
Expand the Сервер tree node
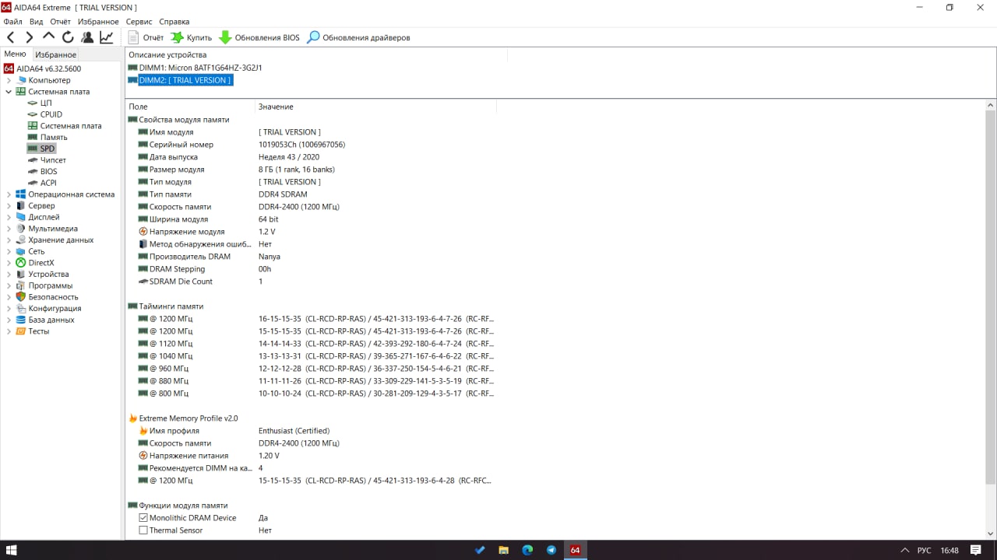click(x=9, y=205)
